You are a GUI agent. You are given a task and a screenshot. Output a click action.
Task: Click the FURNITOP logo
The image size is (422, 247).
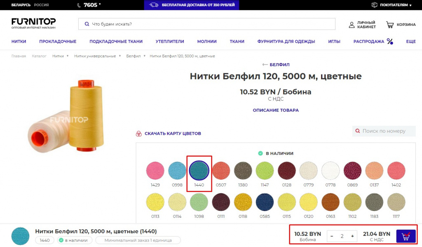pos(33,23)
